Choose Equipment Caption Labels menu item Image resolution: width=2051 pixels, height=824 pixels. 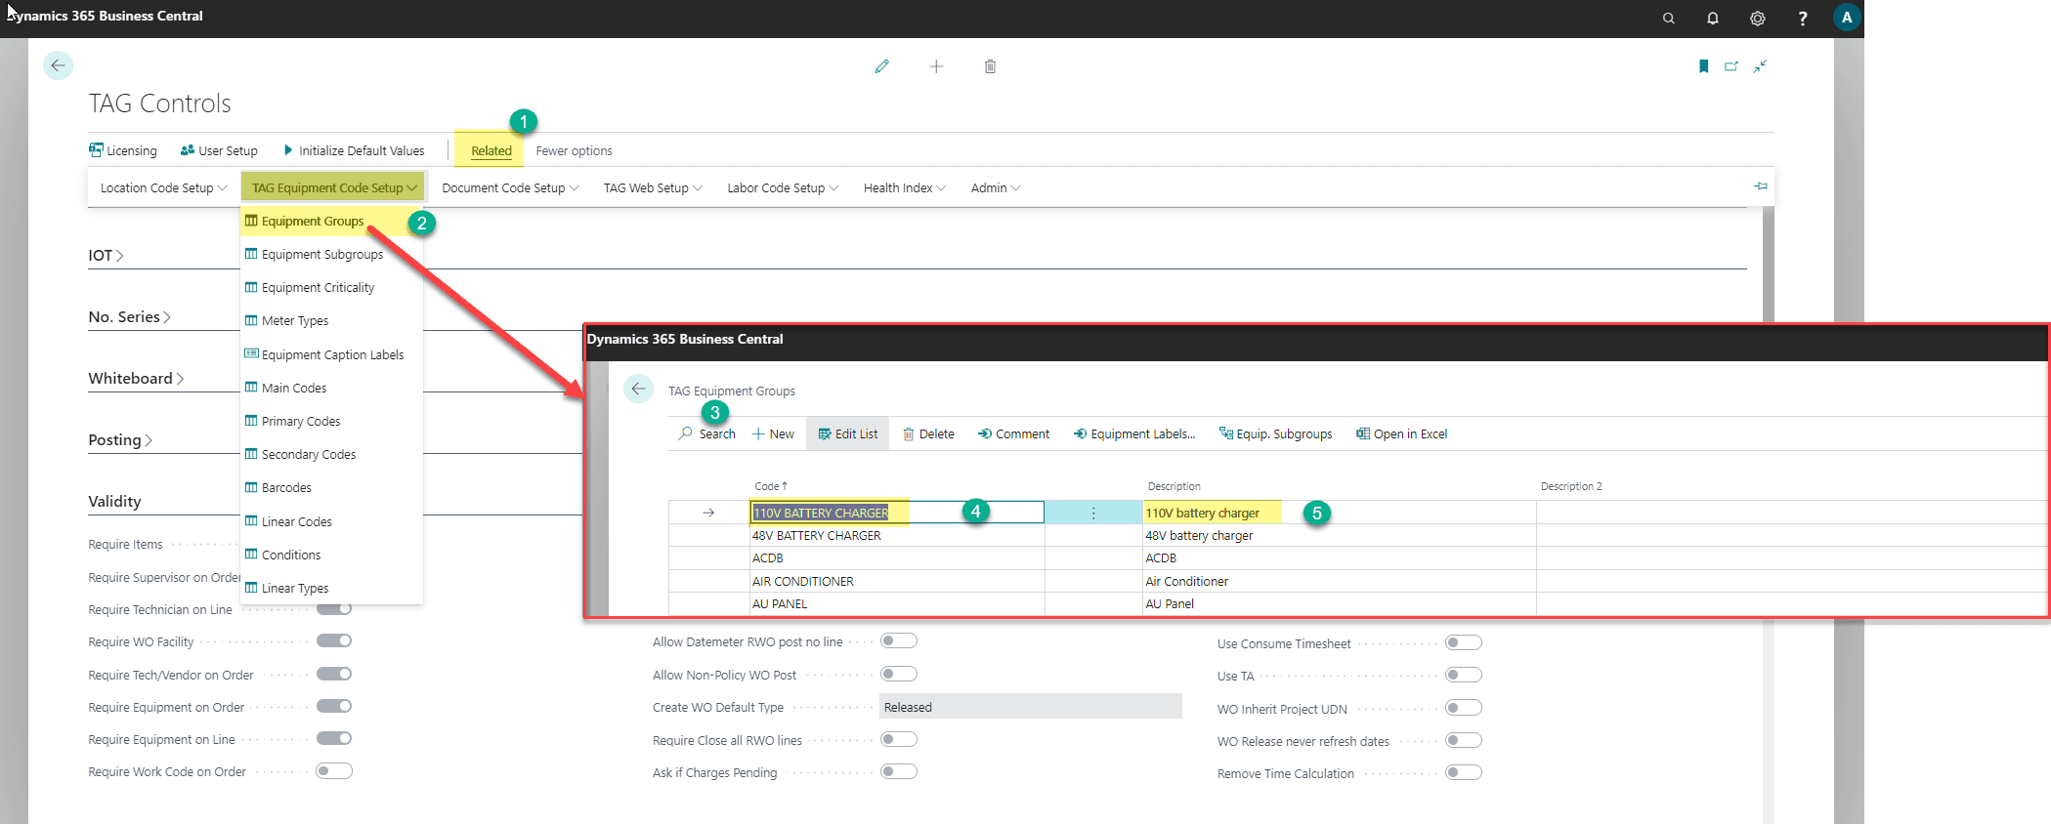[x=331, y=354]
